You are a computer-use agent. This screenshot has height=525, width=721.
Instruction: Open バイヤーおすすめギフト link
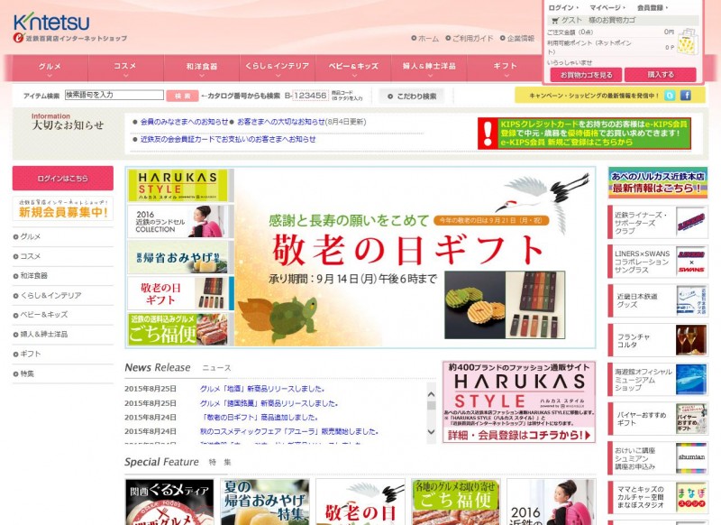click(658, 419)
